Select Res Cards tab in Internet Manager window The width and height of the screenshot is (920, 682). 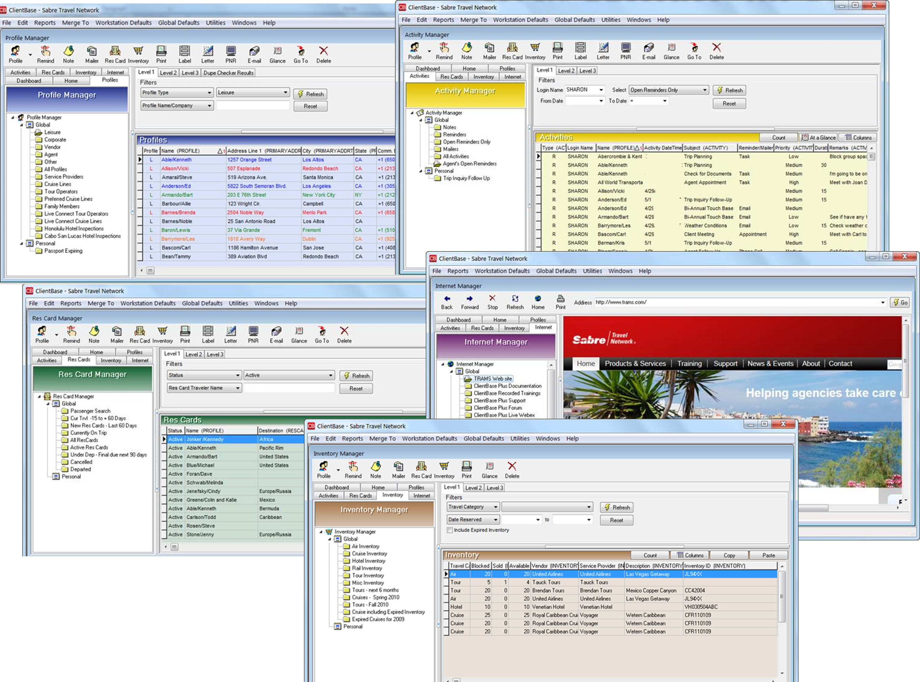482,328
